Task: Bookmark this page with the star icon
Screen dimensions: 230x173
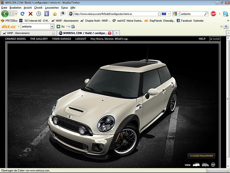Action: 159,14
